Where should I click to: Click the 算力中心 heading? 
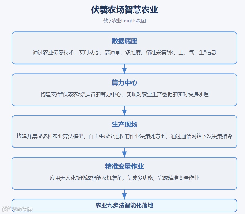tap(124, 83)
